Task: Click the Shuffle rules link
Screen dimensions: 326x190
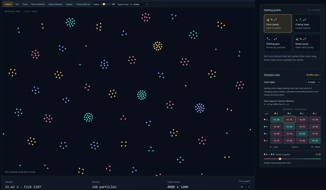Action: pyautogui.click(x=313, y=75)
